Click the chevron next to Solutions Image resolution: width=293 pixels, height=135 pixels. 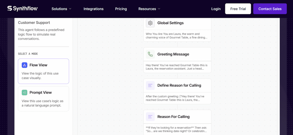tap(70, 9)
